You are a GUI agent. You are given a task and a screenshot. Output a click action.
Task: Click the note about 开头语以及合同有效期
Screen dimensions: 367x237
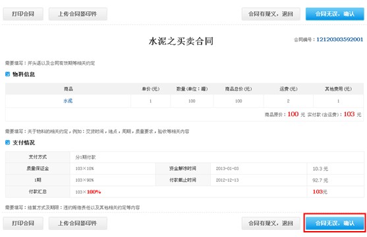pyautogui.click(x=50, y=63)
